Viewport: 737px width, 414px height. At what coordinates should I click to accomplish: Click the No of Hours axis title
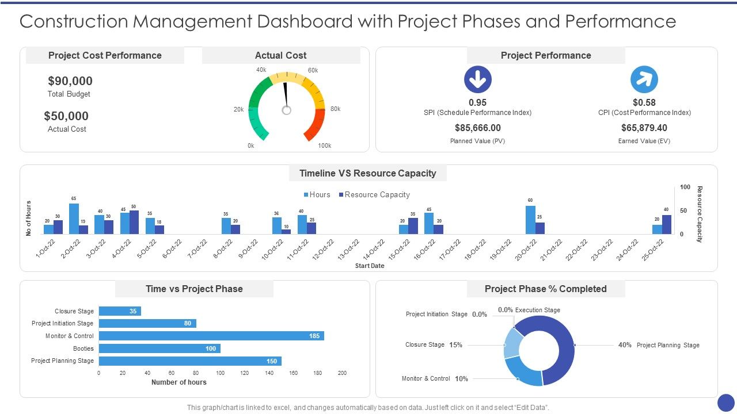28,218
